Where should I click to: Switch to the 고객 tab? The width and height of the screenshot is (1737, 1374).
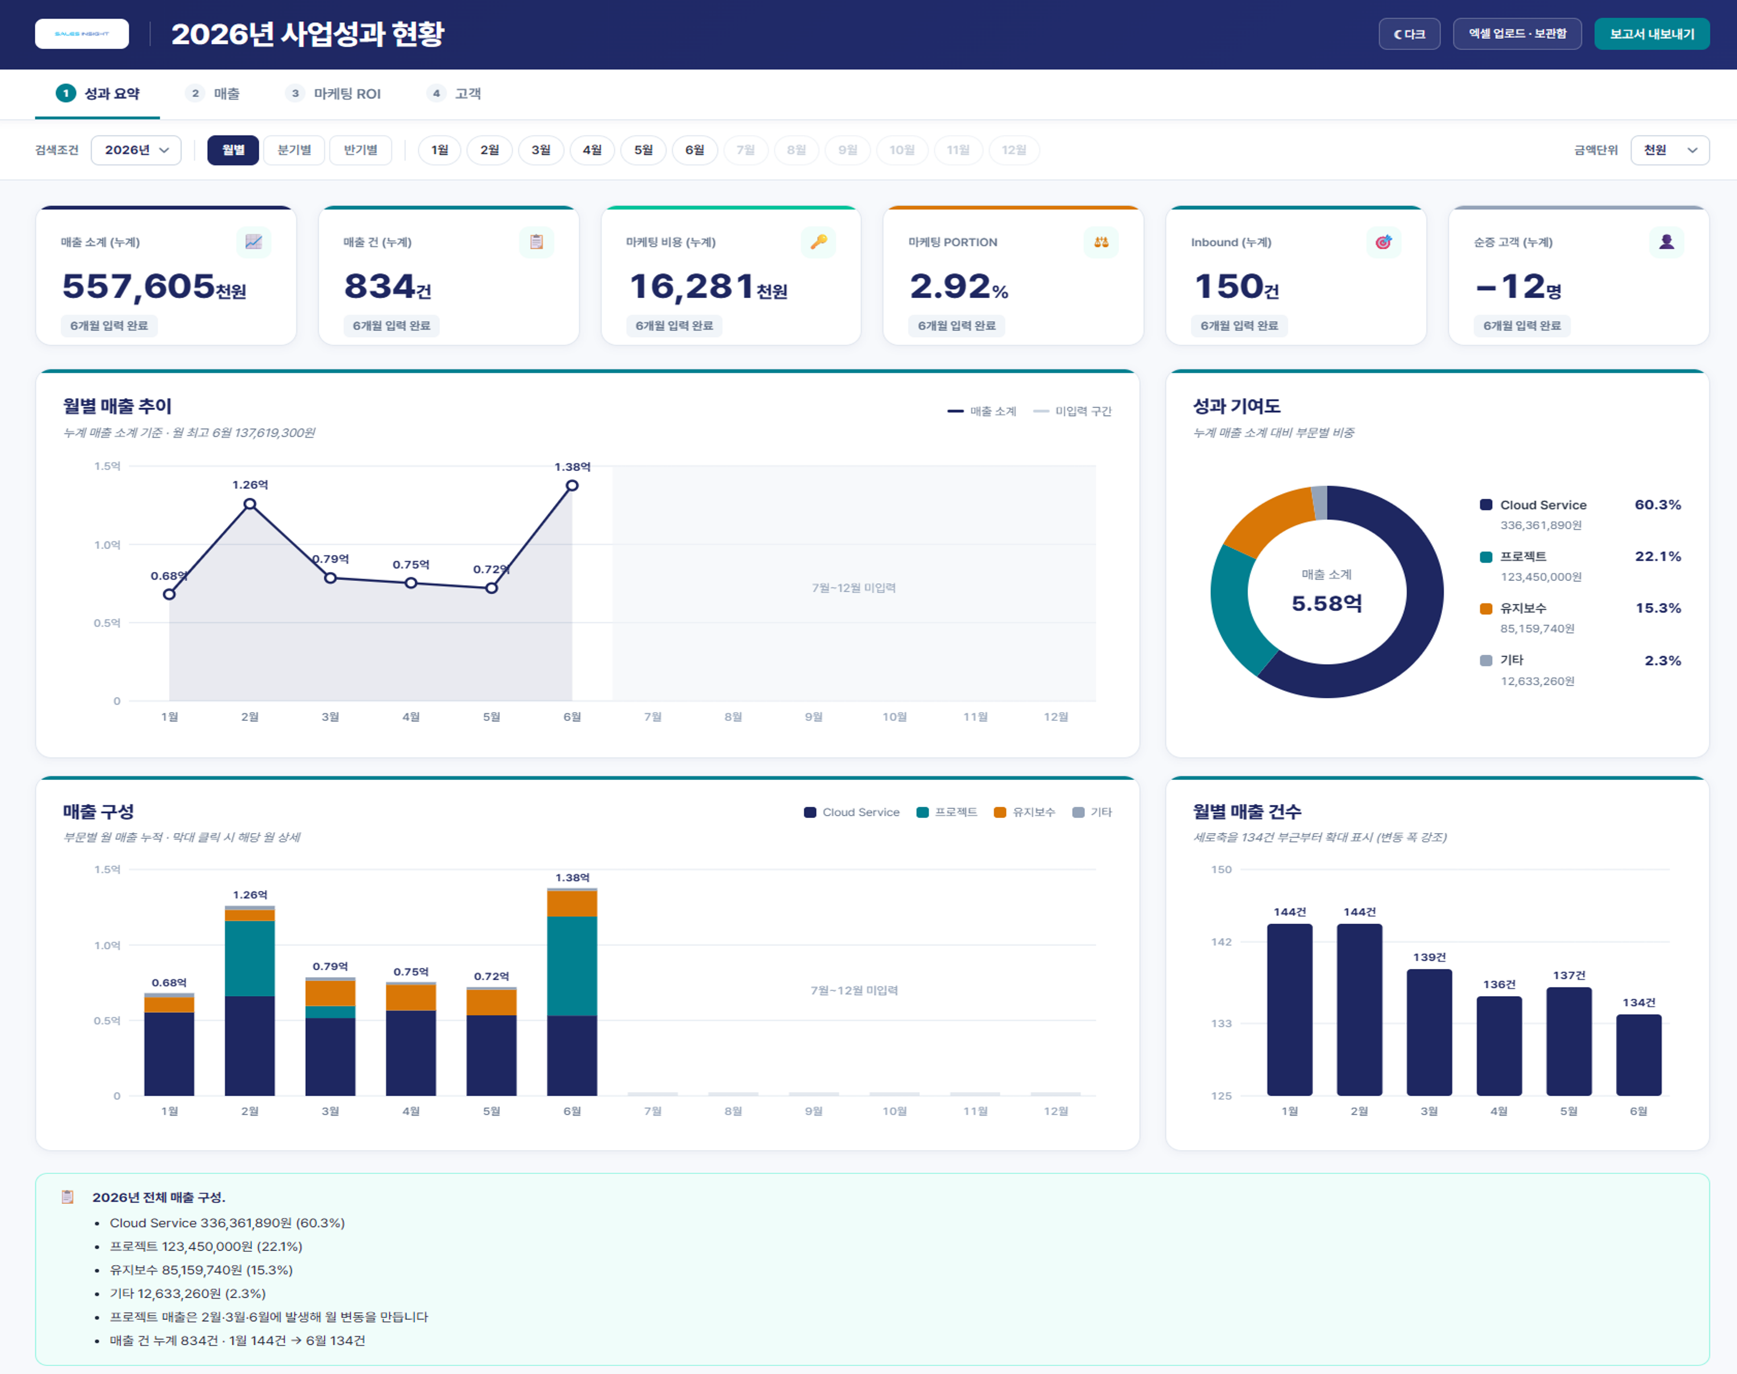[x=454, y=94]
